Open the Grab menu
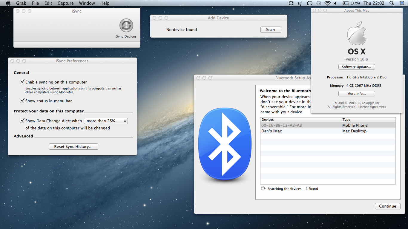 (x=21, y=3)
